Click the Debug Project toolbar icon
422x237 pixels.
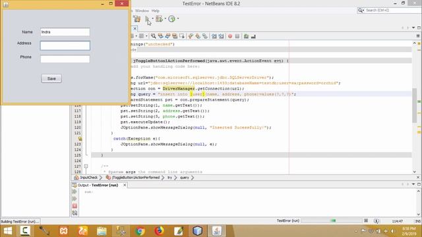point(159,18)
